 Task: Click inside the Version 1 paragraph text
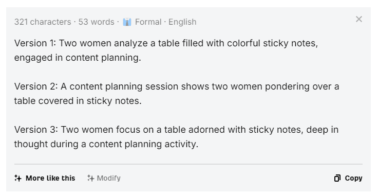click(x=166, y=50)
